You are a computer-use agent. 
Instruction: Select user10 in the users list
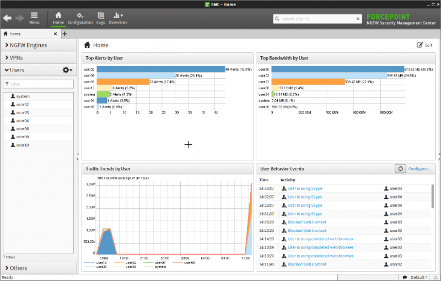click(39, 145)
